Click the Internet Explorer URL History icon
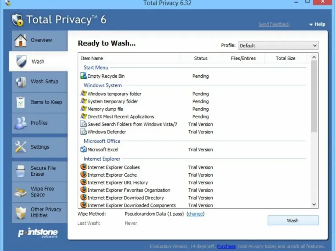 (83, 182)
